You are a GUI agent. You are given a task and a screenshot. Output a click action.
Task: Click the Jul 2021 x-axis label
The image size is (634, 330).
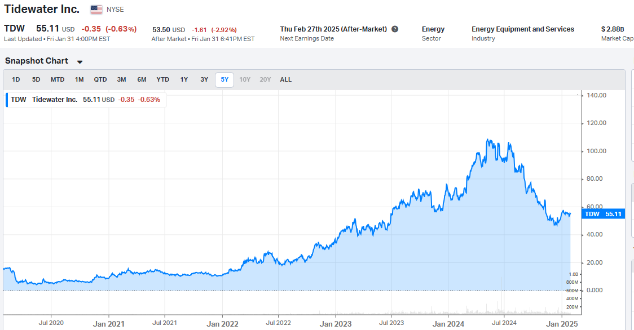pos(165,323)
